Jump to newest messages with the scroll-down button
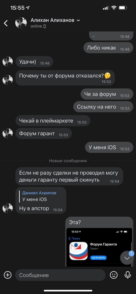 click(127, 258)
